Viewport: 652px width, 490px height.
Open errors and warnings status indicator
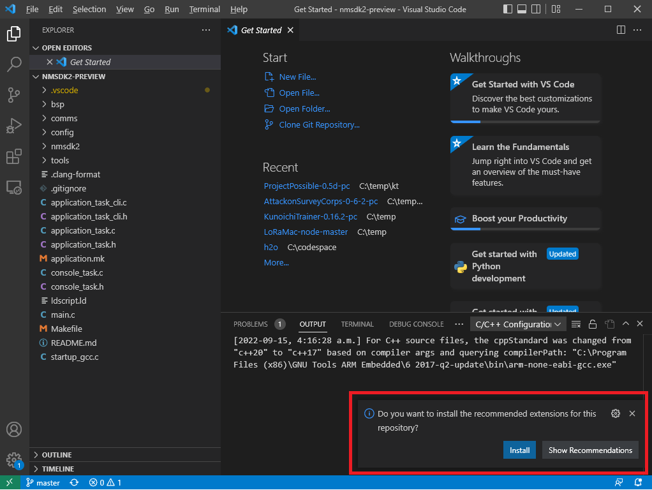(105, 482)
